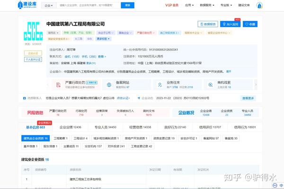Open the 曾用名 dropdown tag
This screenshot has height=189, width=284.
53,33
